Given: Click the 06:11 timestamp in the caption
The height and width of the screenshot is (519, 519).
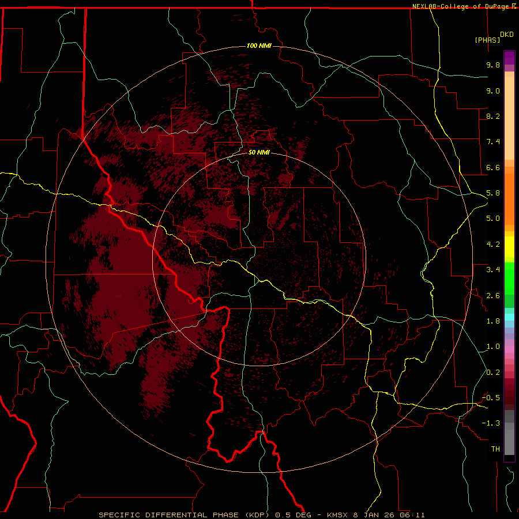Looking at the screenshot, I should pyautogui.click(x=412, y=515).
